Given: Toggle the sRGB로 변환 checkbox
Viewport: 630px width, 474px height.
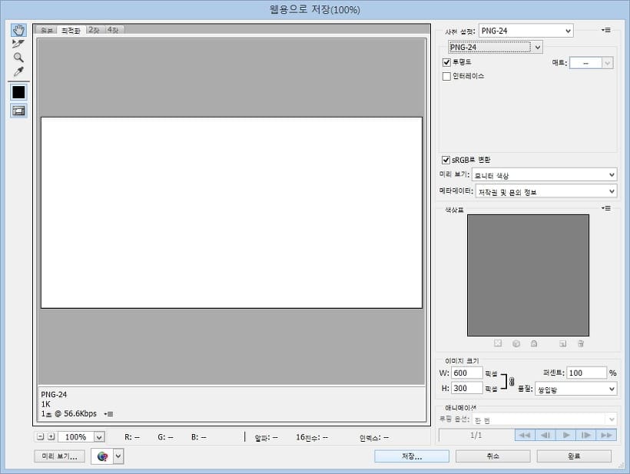Looking at the screenshot, I should [446, 160].
